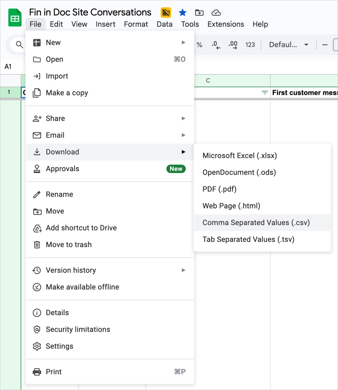Click the decrease font size minus icon

325,44
